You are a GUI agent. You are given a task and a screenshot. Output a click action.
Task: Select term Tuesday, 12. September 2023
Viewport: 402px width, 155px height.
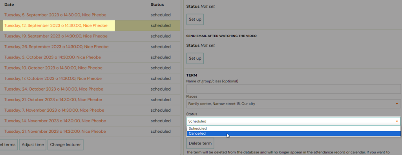(x=56, y=25)
